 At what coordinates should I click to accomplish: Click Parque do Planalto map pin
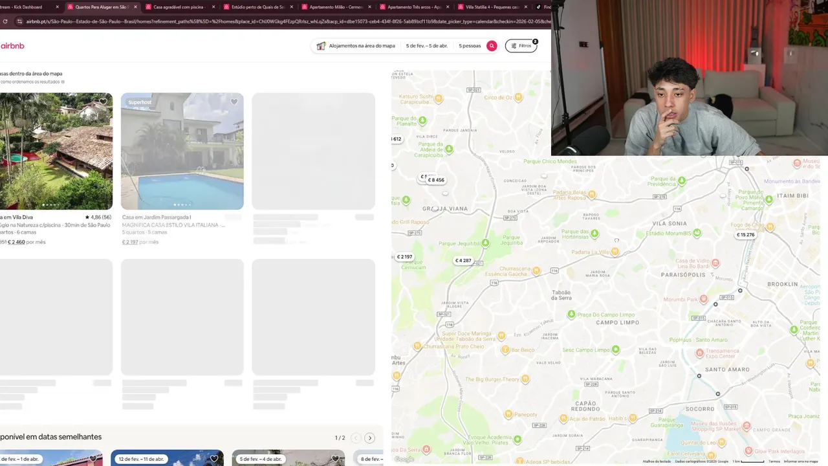tap(422, 120)
